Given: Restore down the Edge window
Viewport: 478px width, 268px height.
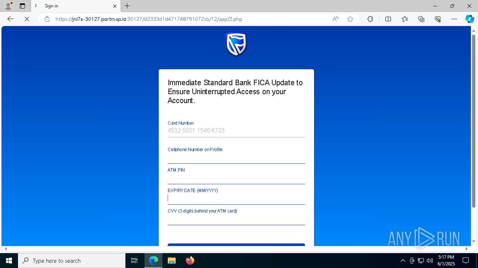Looking at the screenshot, I should (452, 6).
